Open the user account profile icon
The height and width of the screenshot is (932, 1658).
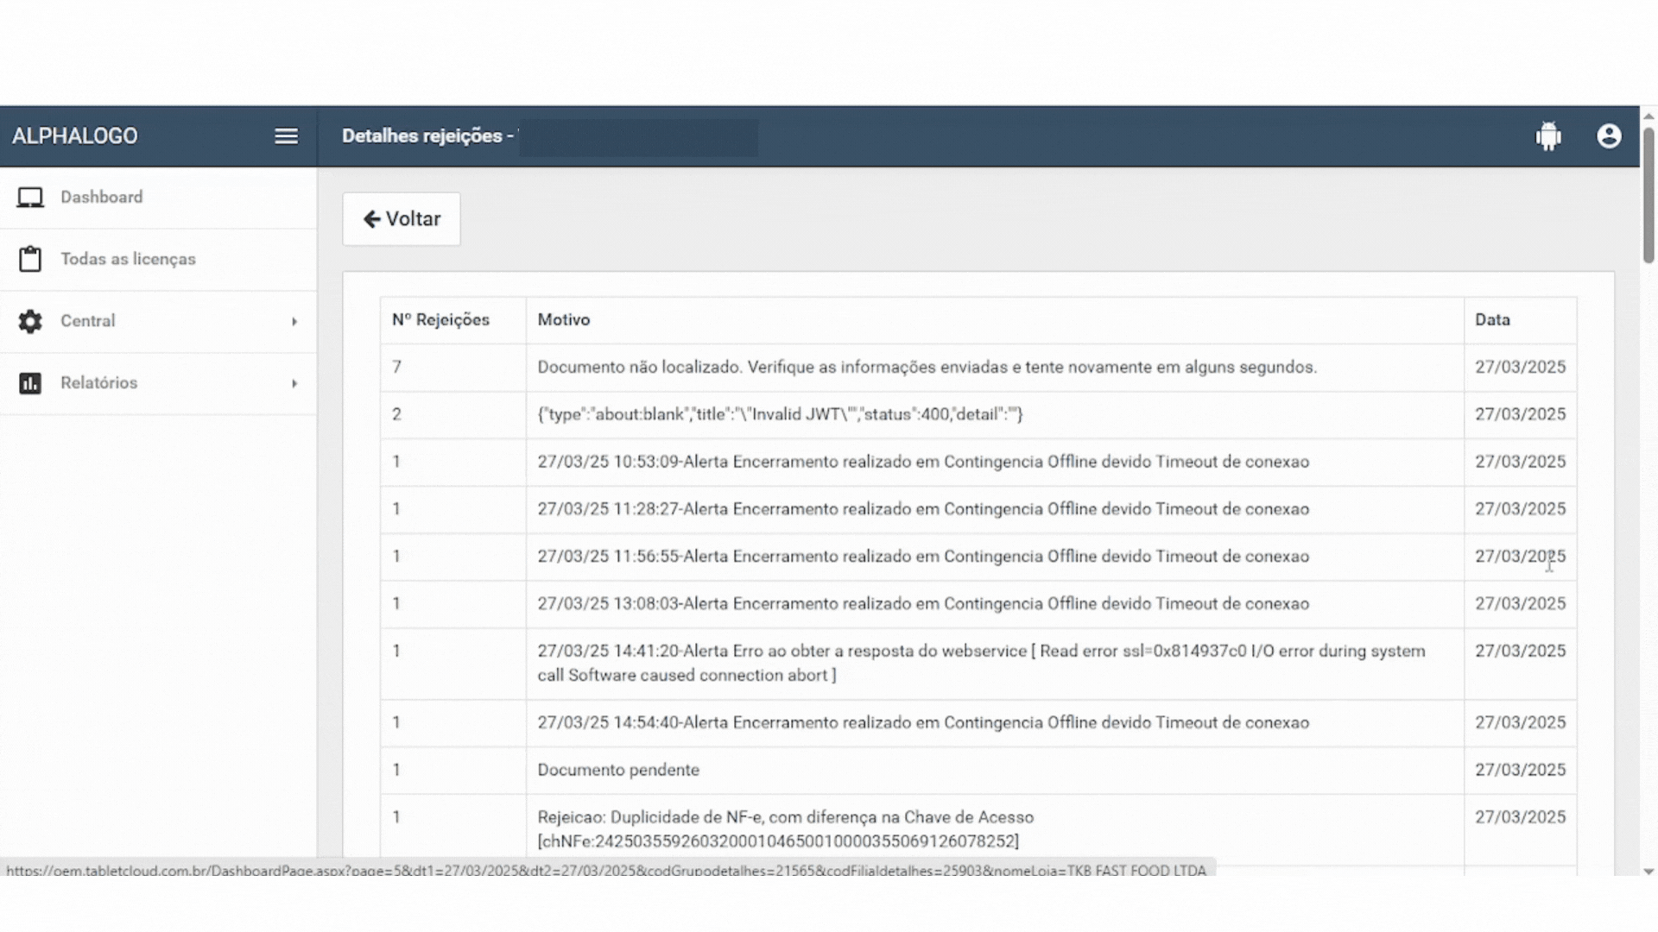[x=1609, y=136]
